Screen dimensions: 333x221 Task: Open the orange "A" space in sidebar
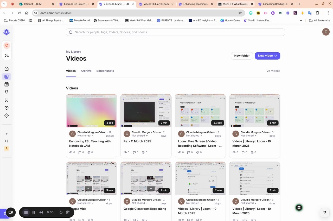pyautogui.click(x=7, y=148)
